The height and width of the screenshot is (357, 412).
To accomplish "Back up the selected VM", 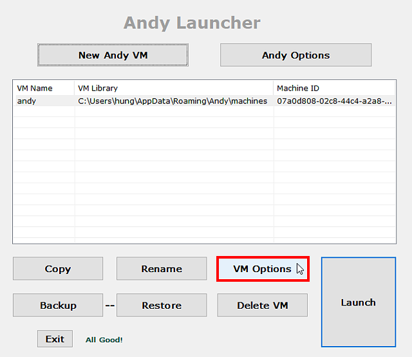I will pos(58,305).
